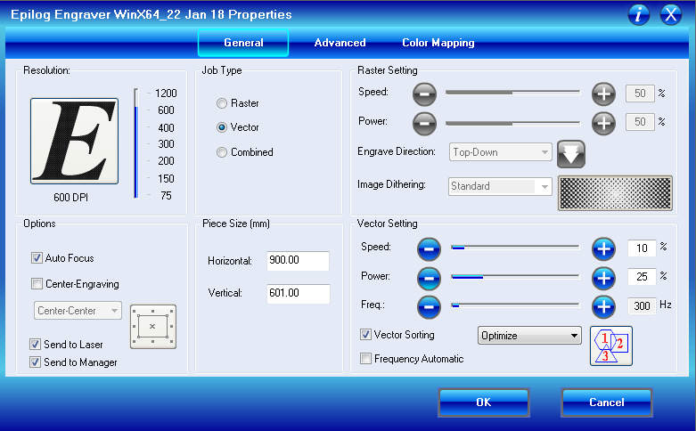Viewport: 696px width, 431px height.
Task: Switch to the General tab
Action: [243, 43]
